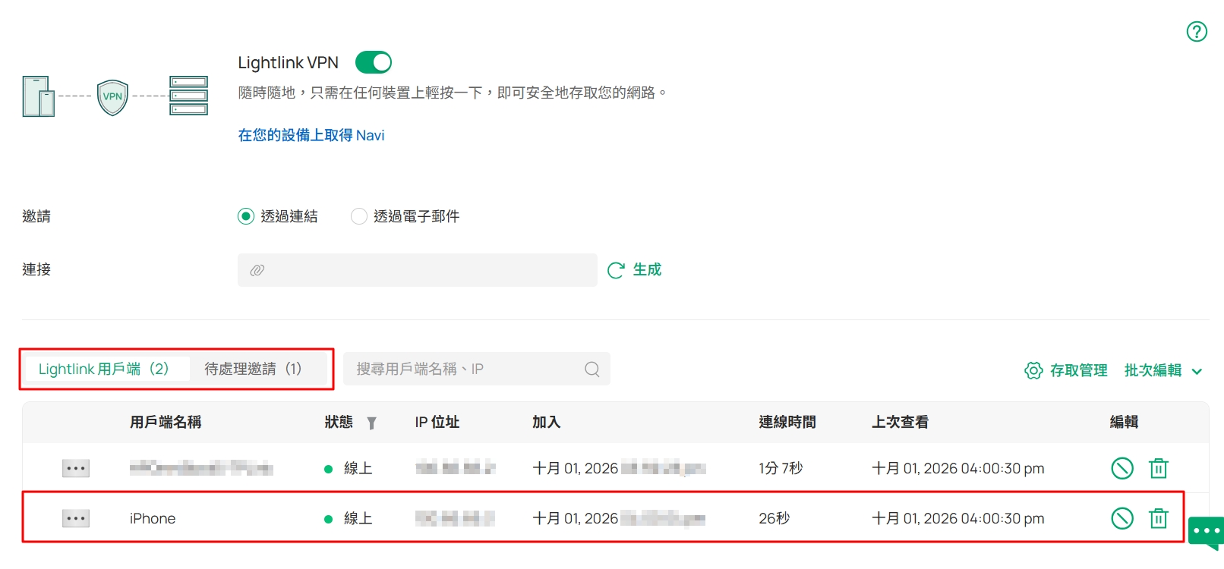1224x569 pixels.
Task: Open the 在您的設備上取得 Navi link
Action: [311, 135]
